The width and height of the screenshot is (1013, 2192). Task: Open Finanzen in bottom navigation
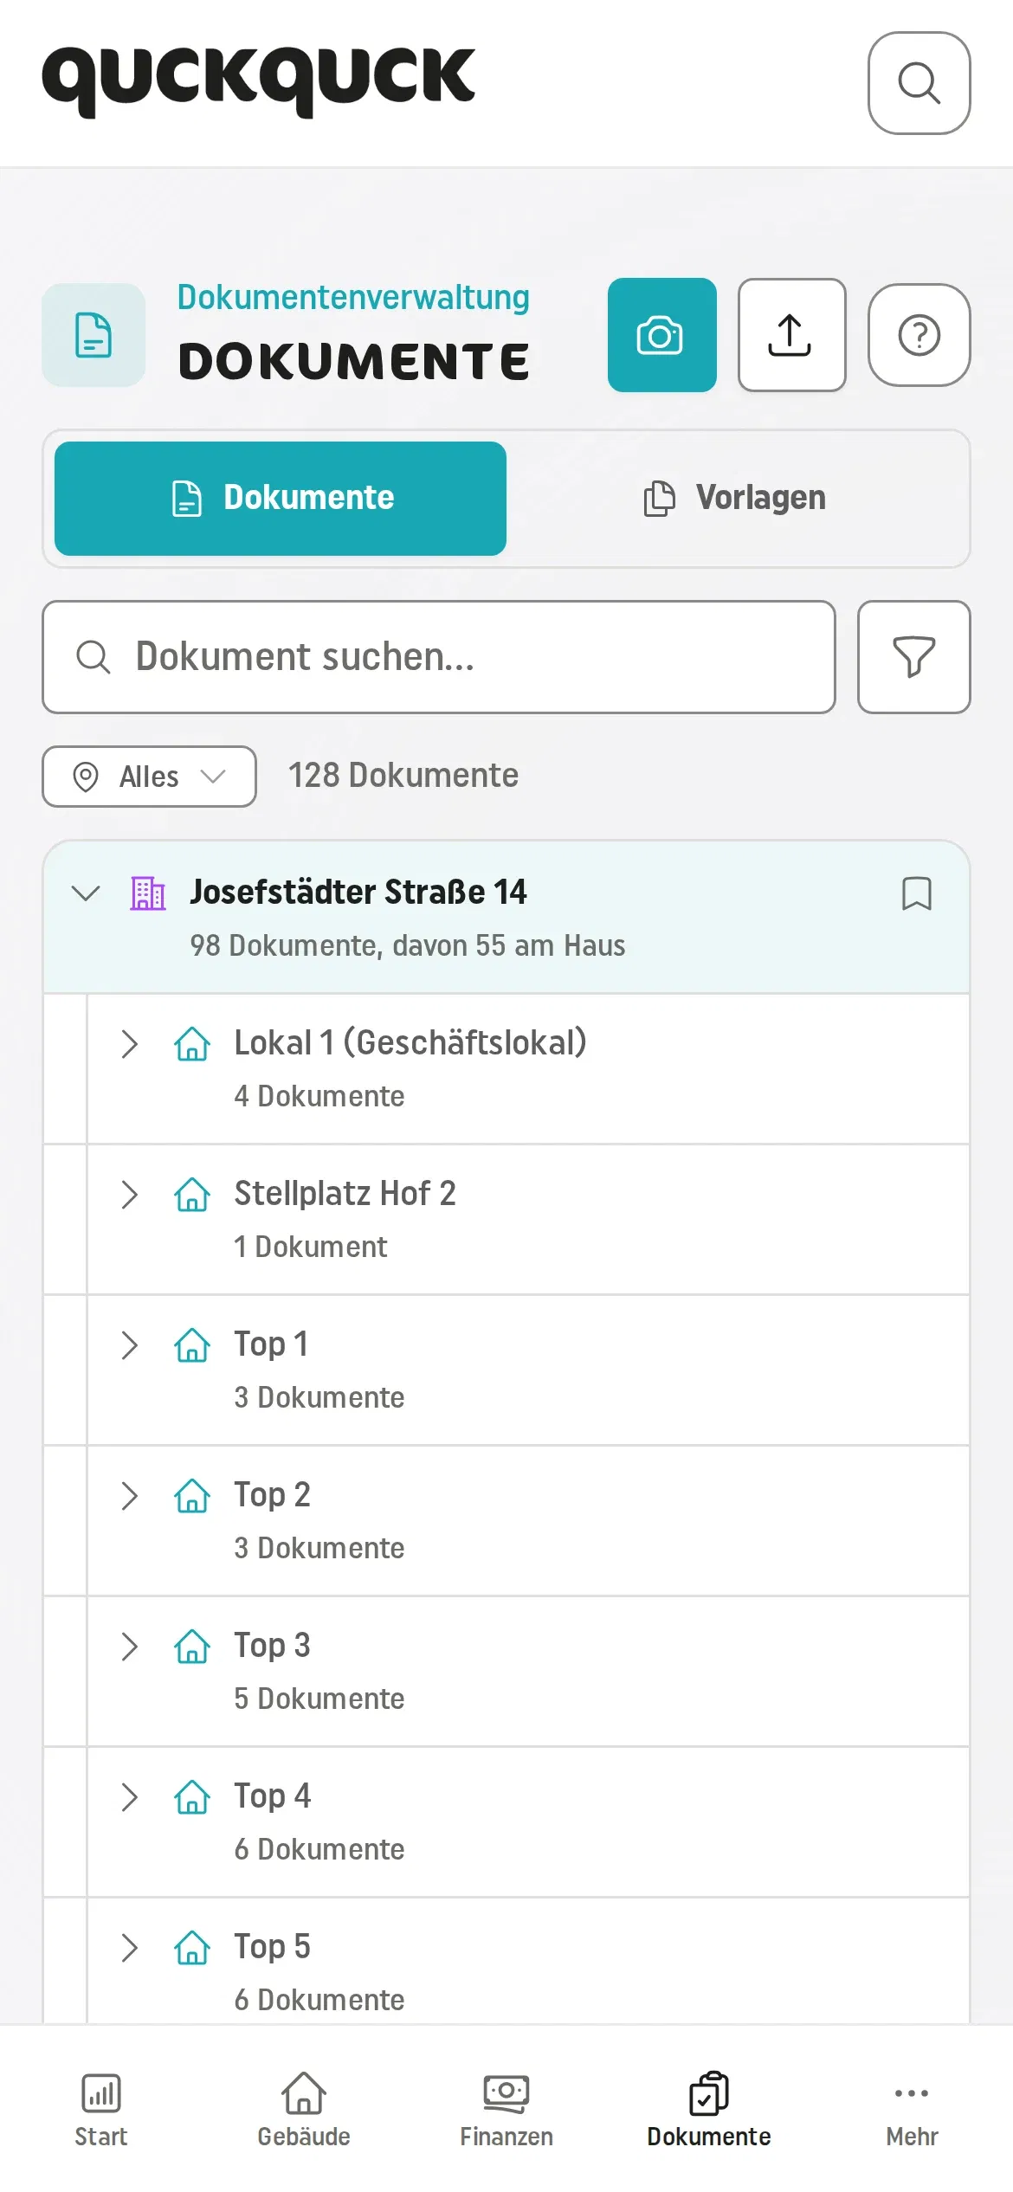coord(506,2110)
